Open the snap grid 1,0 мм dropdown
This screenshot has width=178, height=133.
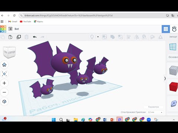tap(155, 112)
